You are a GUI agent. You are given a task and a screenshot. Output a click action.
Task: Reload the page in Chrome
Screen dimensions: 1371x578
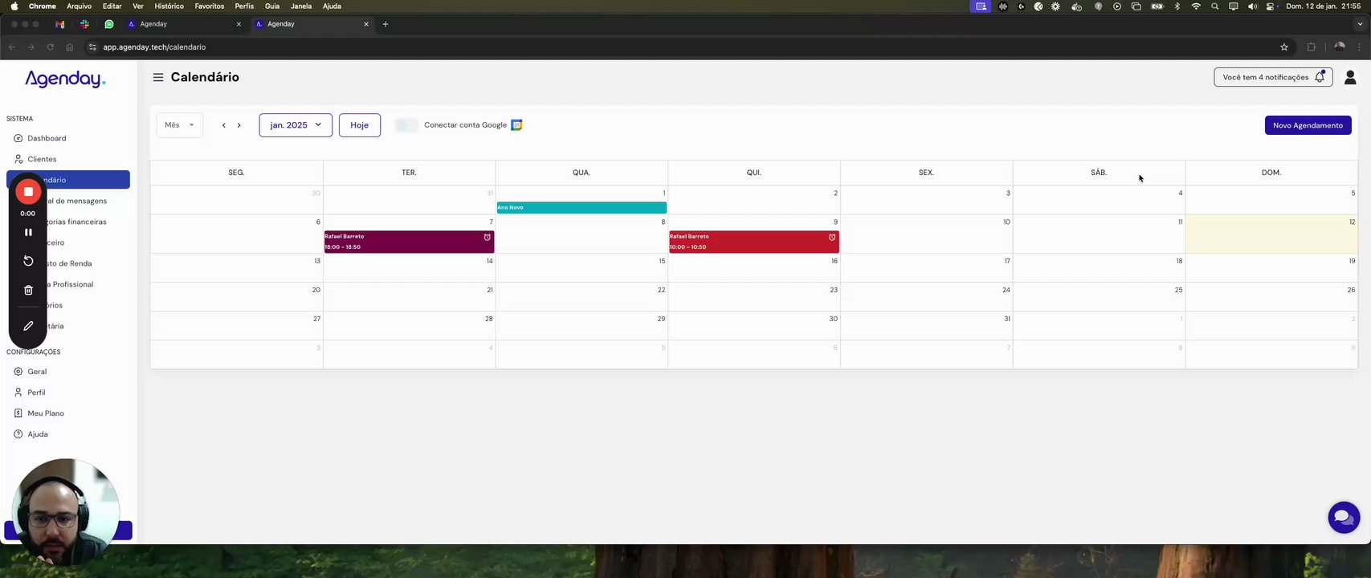tap(50, 47)
